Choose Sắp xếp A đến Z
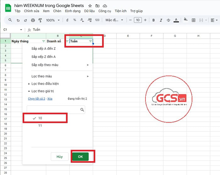This screenshot has width=220, height=175. point(43,49)
